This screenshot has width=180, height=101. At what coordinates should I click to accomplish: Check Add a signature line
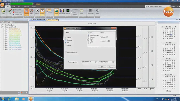[x=66, y=52]
